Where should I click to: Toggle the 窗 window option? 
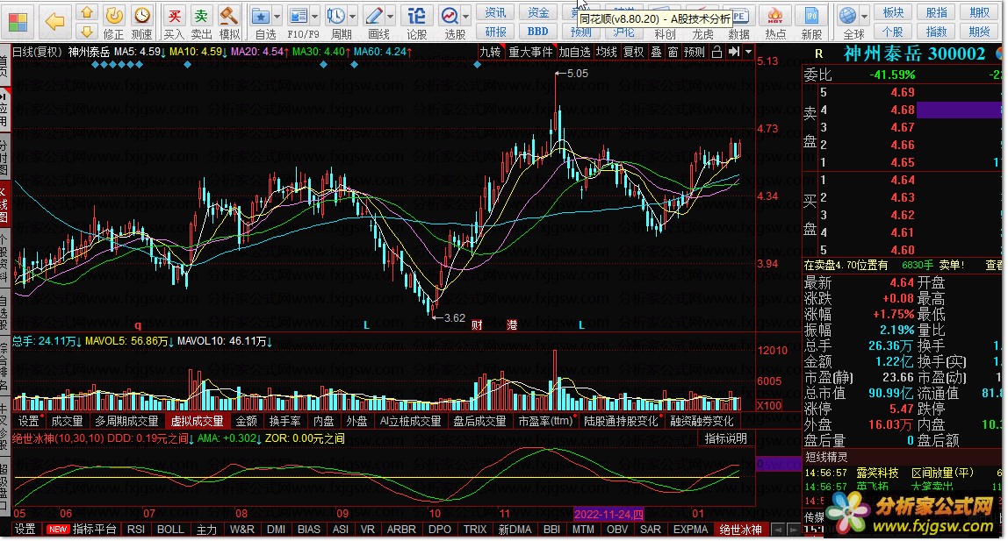tap(673, 52)
